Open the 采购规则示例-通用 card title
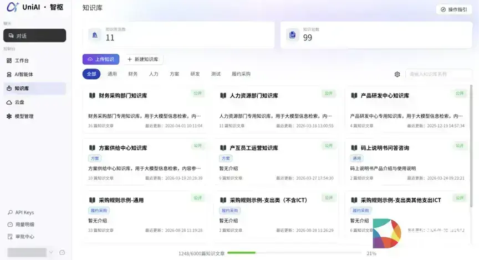The image size is (479, 260). pyautogui.click(x=121, y=200)
